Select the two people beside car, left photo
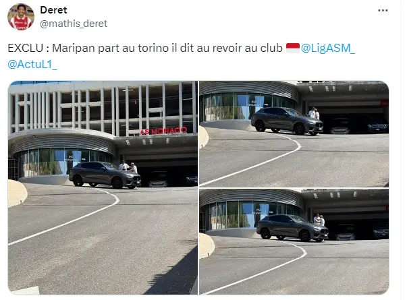This screenshot has height=300, width=405. pos(128,167)
